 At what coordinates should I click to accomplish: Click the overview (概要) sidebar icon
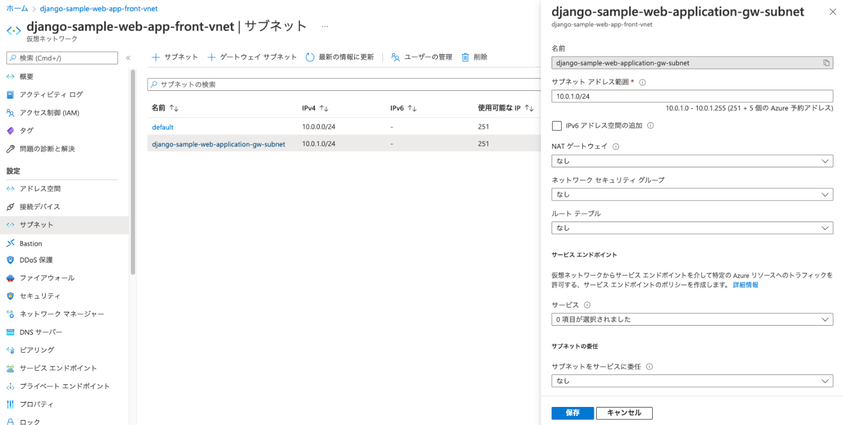point(10,76)
